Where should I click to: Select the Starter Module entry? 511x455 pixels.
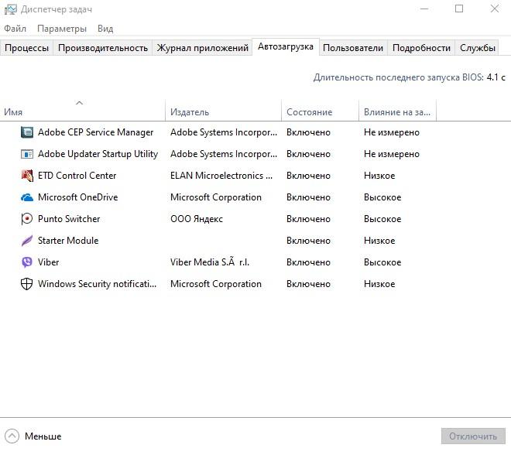(x=68, y=241)
